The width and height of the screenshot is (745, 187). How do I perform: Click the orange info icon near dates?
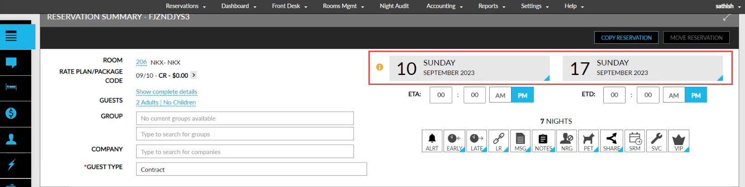(x=380, y=67)
